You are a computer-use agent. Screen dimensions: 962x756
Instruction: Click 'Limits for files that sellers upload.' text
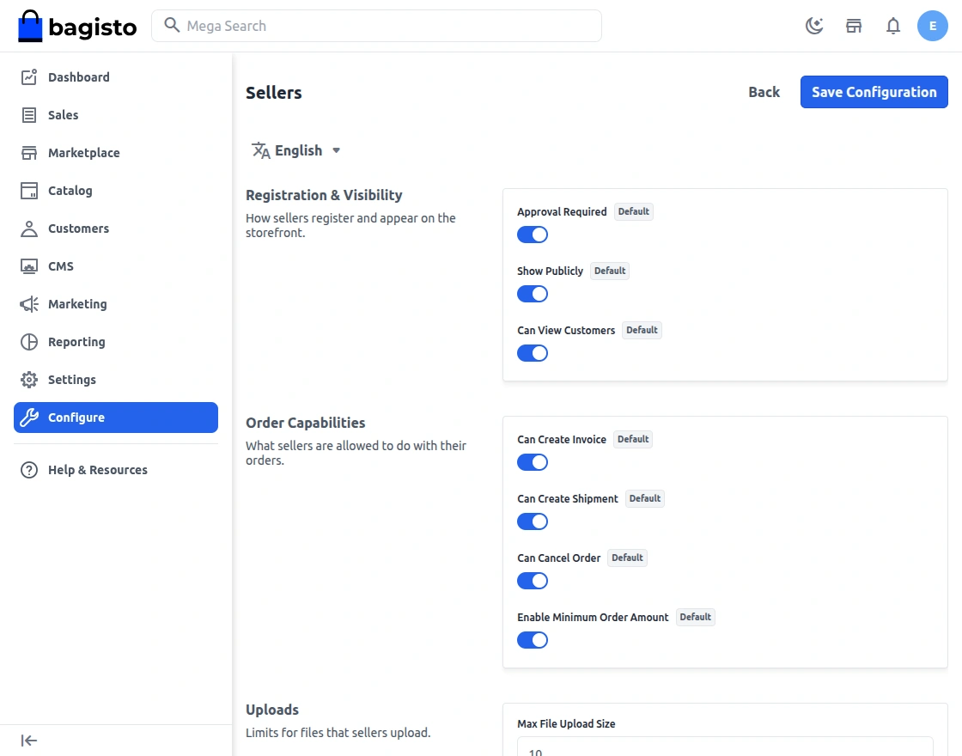(338, 733)
